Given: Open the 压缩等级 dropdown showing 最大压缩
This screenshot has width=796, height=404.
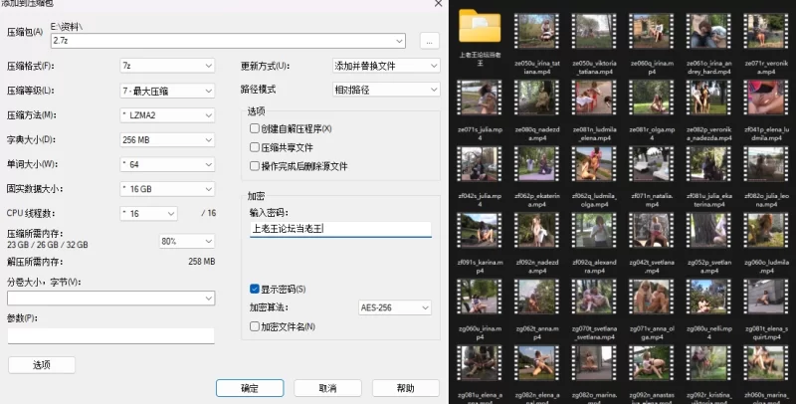Looking at the screenshot, I should (167, 91).
